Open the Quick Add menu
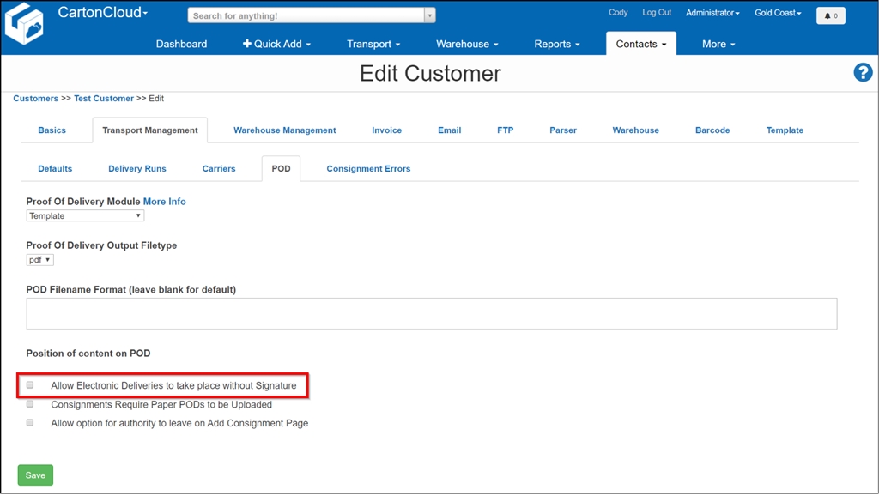Screen dimensions: 879x496 coord(276,44)
